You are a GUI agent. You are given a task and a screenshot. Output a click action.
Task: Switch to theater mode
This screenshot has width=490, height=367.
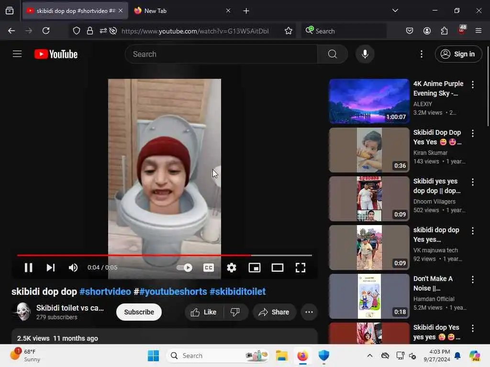(277, 268)
